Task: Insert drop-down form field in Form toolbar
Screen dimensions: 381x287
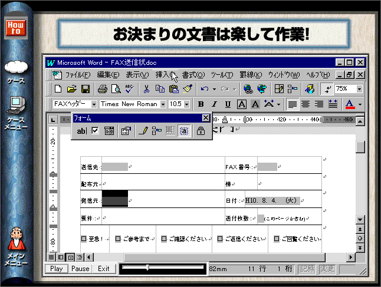Action: (x=109, y=131)
